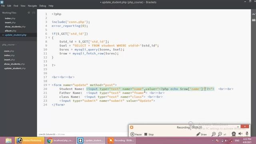This screenshot has width=256, height=144.
Task: Collapse the code fold at line 7
Action: (x=49, y=38)
